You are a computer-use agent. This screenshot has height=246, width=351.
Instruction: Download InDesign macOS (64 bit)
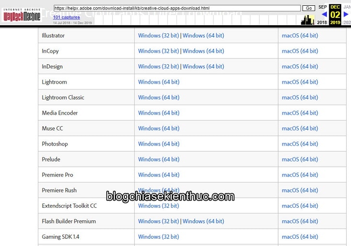(300, 66)
